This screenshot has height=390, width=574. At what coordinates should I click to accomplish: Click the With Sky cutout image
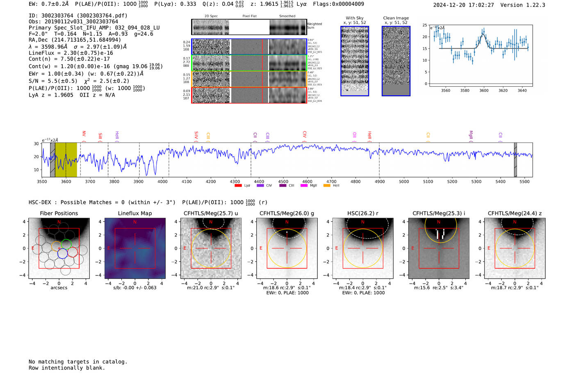click(x=355, y=61)
